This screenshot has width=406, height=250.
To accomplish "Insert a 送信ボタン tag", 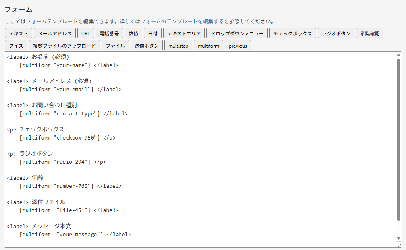I will pyautogui.click(x=147, y=46).
